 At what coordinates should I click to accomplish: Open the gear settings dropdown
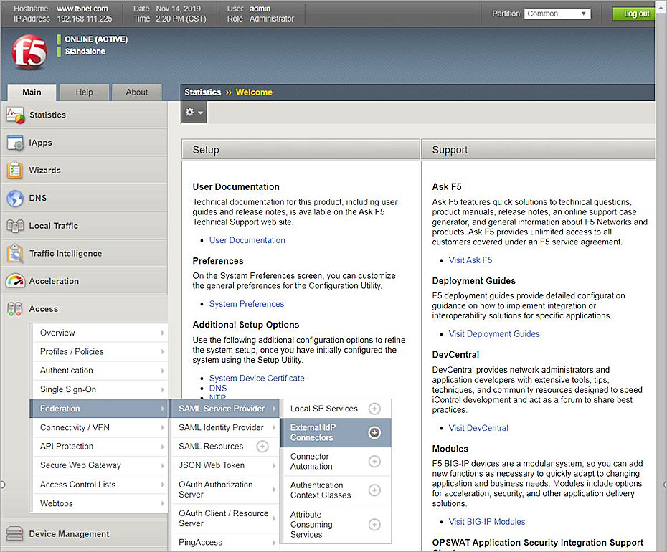tap(194, 112)
